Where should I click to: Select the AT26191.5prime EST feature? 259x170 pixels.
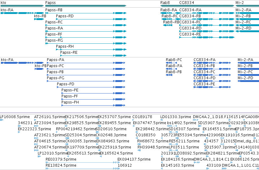pos(36,120)
